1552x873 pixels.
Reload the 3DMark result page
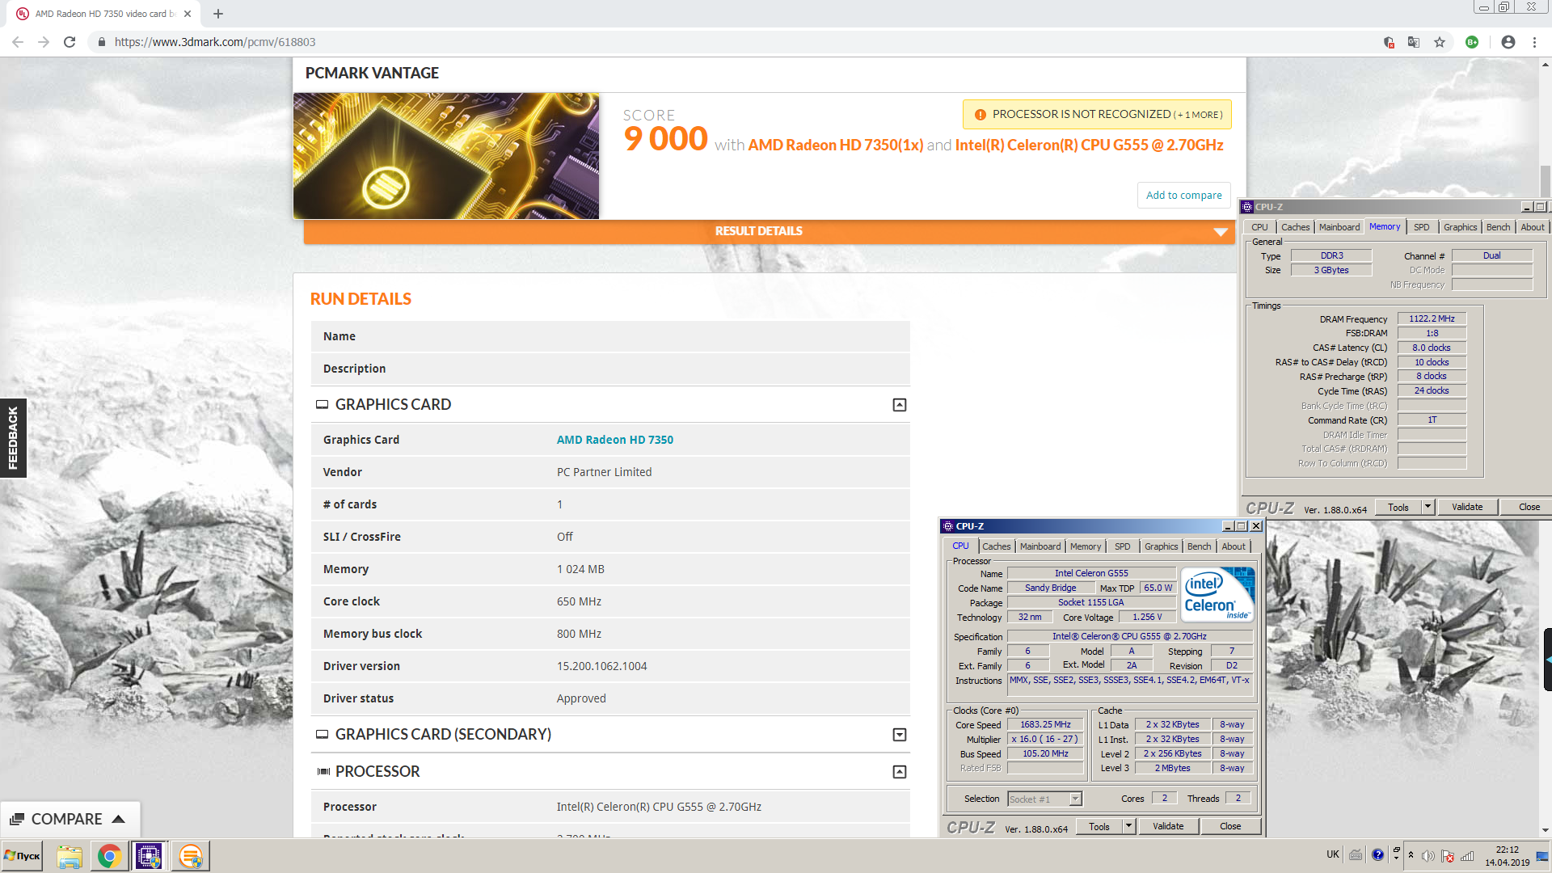(x=70, y=42)
